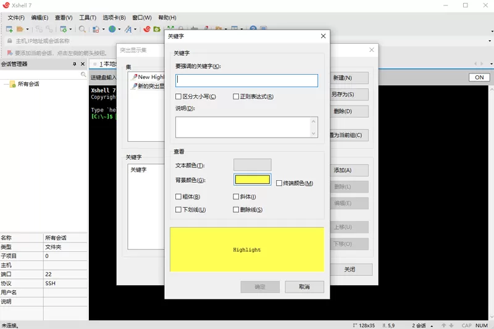Click the magnifier Find toolbar icon
This screenshot has height=329, width=494.
click(82, 29)
